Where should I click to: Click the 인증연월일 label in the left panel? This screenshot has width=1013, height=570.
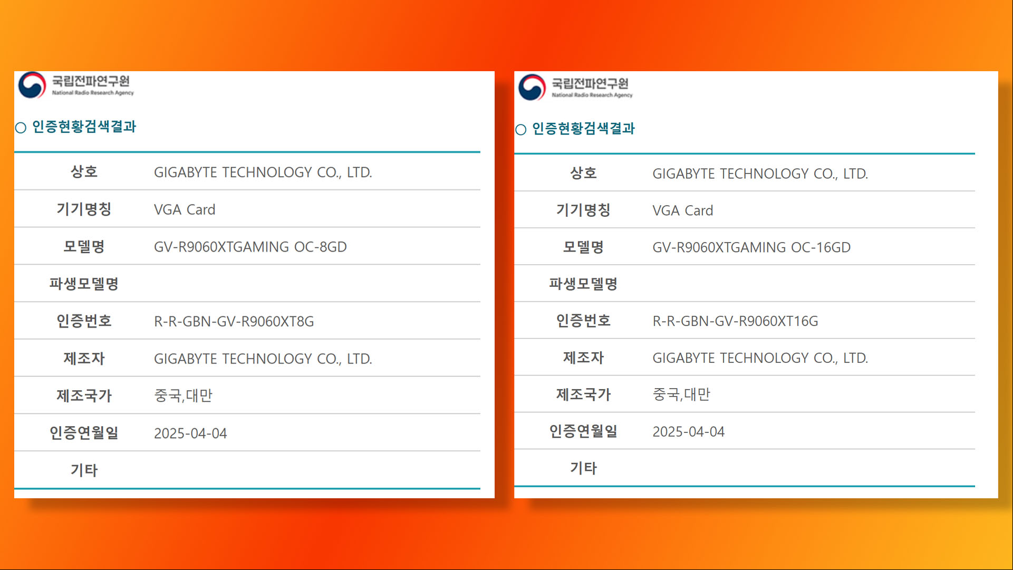click(84, 433)
